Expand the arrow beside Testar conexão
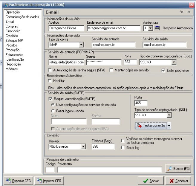Image resolution: width=196 pixels, height=186 pixels. 169,126
